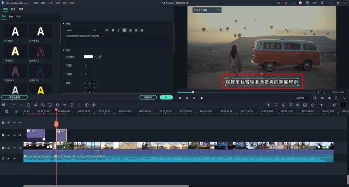Toggle italic text formatting

click(118, 30)
